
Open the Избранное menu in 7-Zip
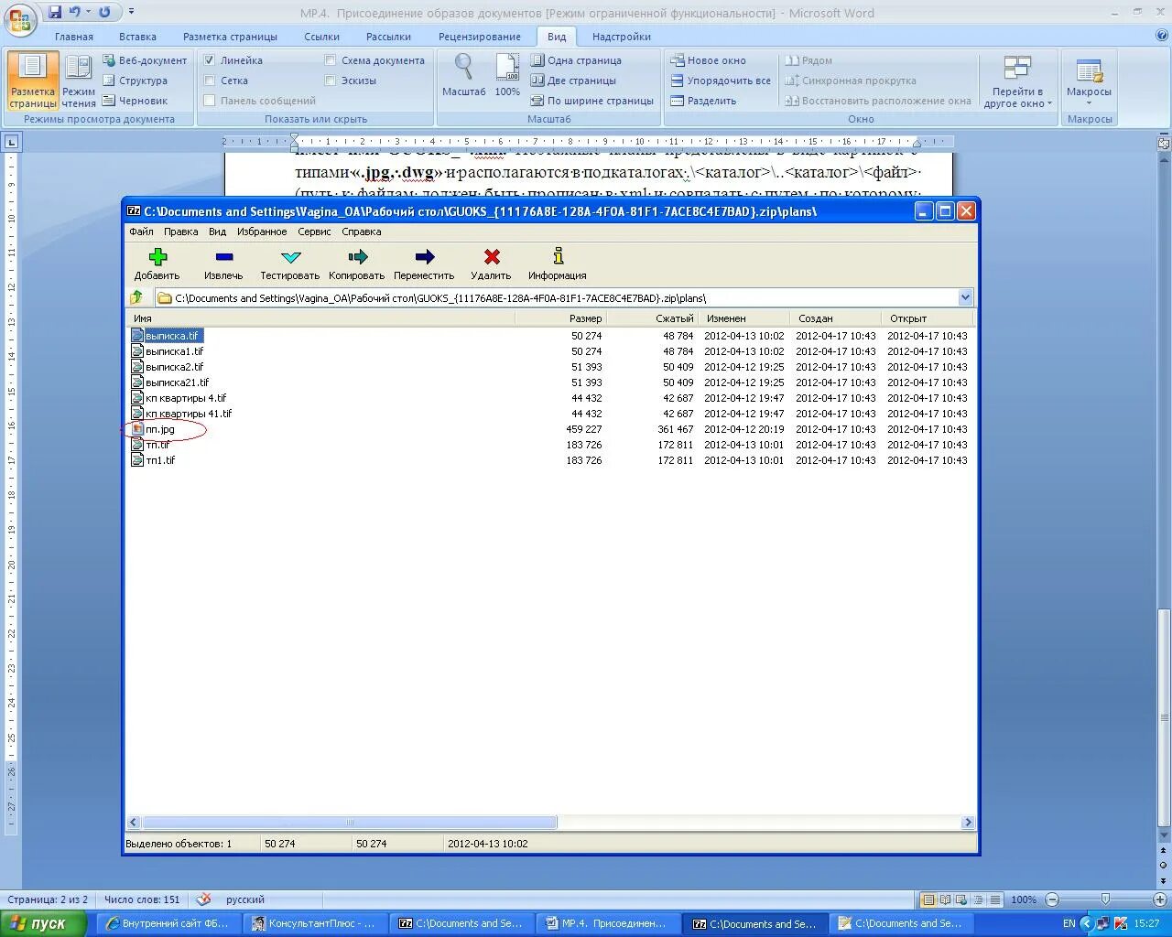(262, 232)
